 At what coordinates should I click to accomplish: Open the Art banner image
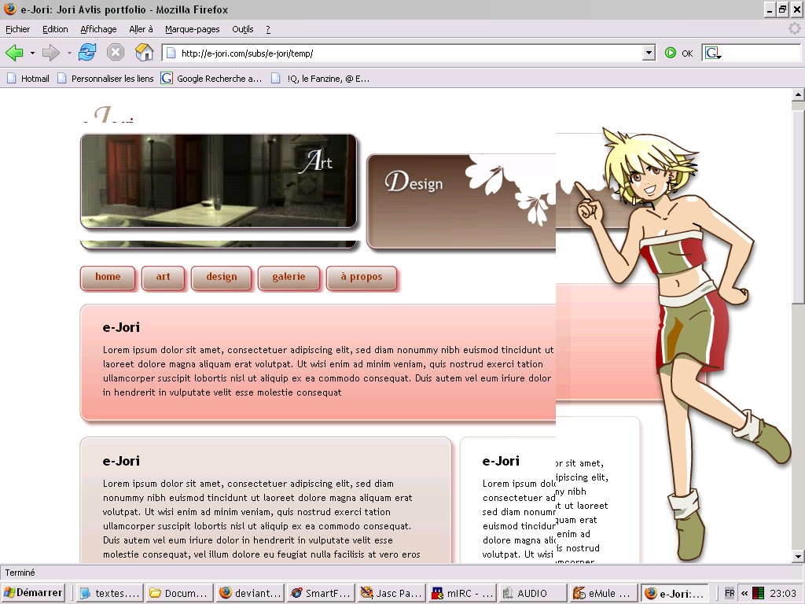219,181
